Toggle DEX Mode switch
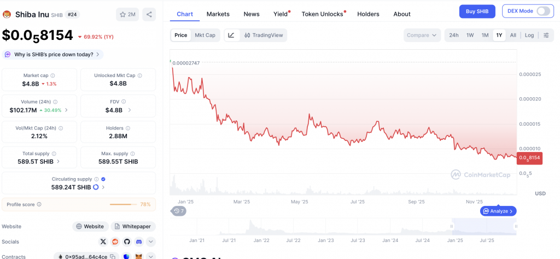 (x=542, y=11)
